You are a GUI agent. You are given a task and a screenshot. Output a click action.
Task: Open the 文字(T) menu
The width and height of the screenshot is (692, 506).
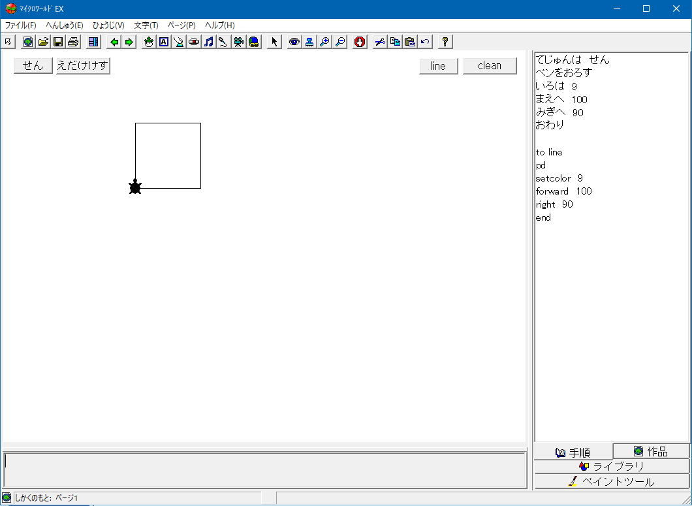click(x=146, y=25)
